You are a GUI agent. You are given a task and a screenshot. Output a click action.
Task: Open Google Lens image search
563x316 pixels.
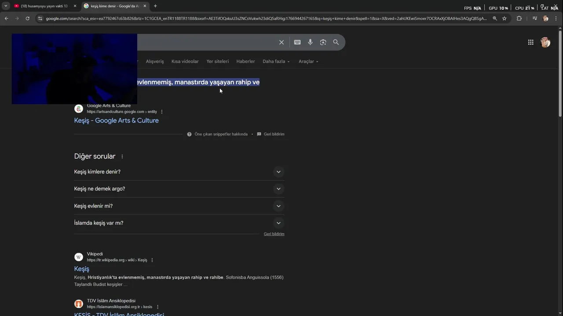323,42
